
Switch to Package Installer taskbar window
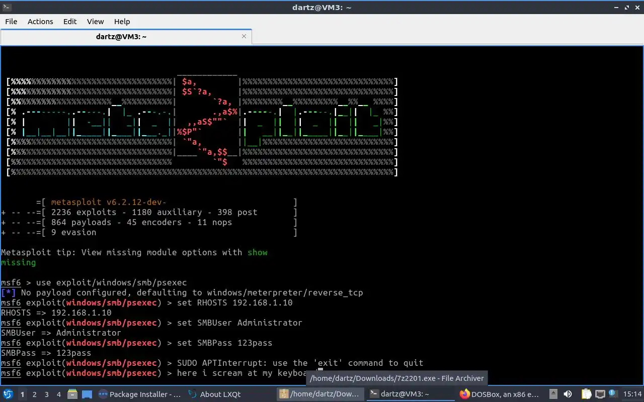(x=140, y=394)
